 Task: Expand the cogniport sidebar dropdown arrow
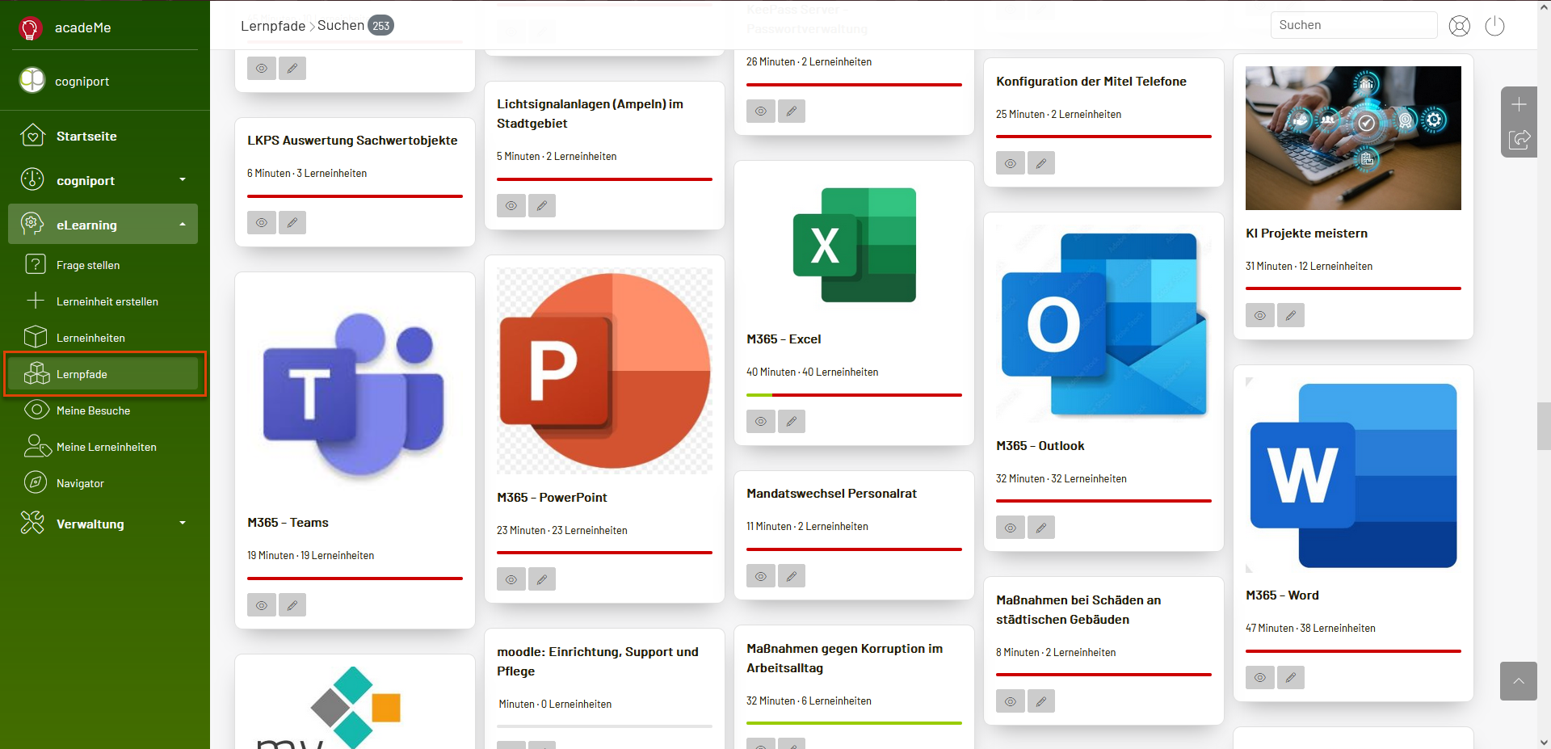183,179
